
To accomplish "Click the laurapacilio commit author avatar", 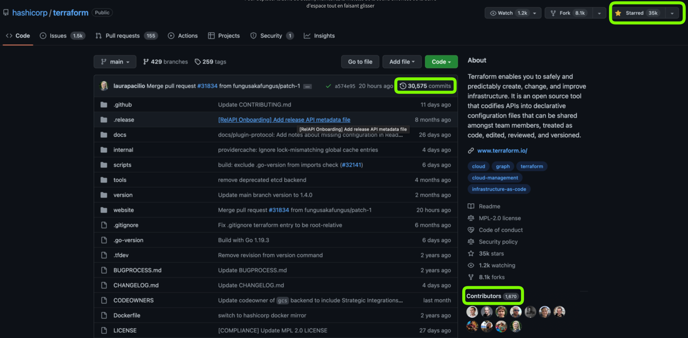I will click(x=104, y=86).
